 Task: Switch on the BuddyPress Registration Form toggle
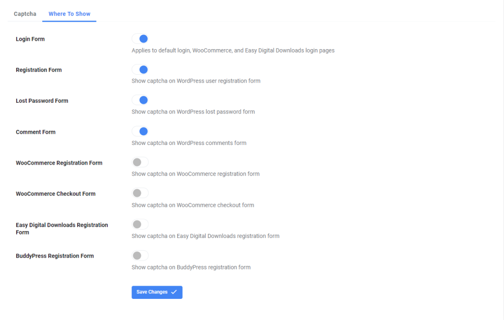click(x=140, y=256)
